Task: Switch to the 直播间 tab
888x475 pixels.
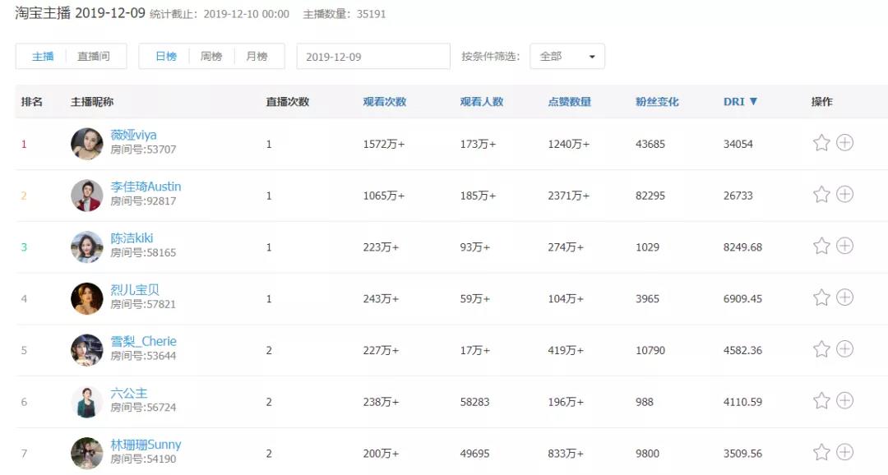Action: [x=94, y=57]
